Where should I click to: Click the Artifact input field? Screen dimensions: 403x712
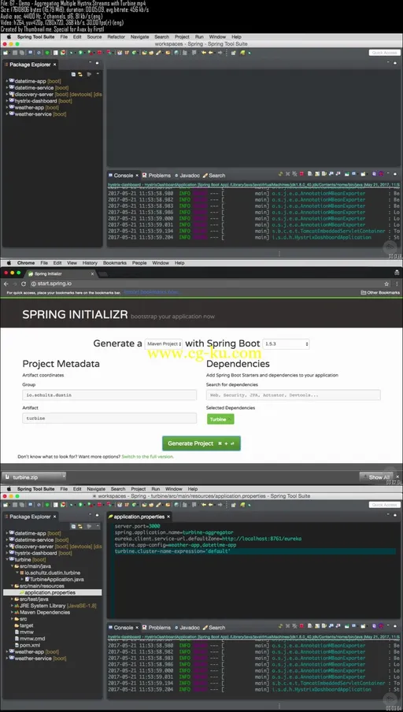(x=109, y=418)
